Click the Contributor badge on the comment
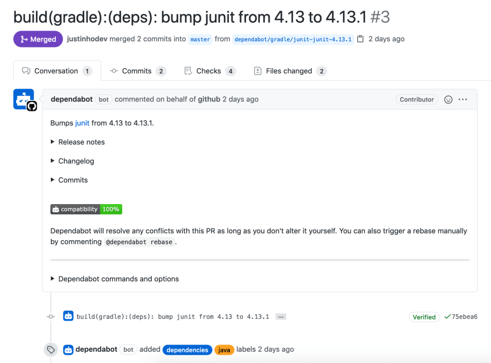491x363 pixels. tap(416, 99)
